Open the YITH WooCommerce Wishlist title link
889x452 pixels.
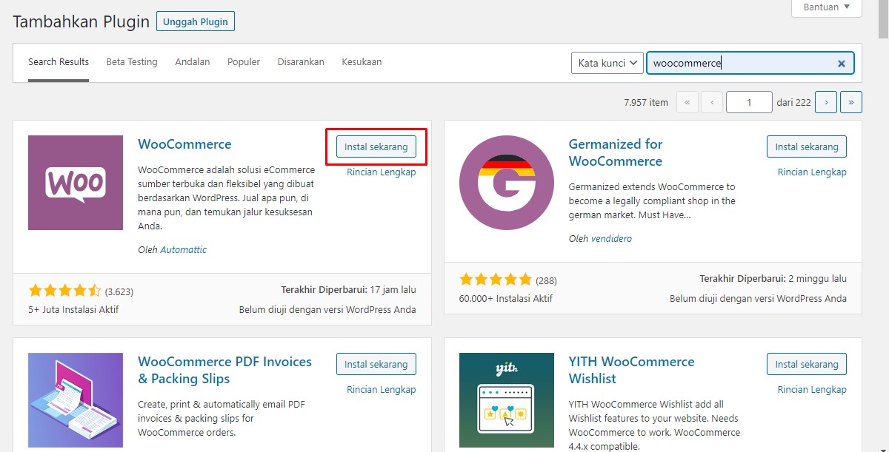632,370
